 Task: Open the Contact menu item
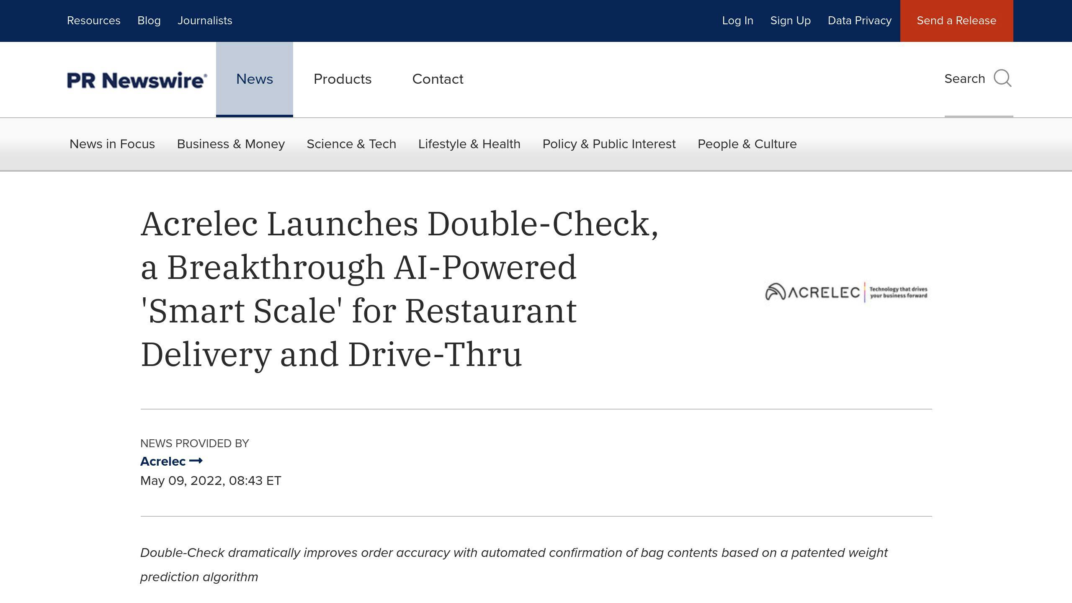point(438,79)
